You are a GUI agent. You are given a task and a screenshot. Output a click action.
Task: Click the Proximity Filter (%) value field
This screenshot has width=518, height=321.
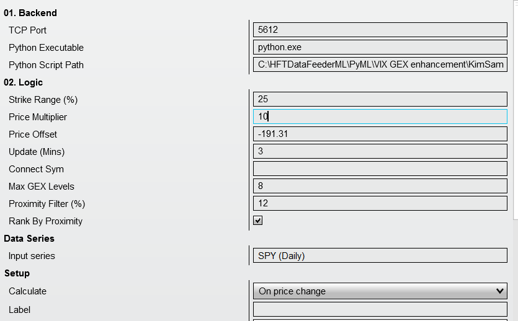tap(380, 203)
